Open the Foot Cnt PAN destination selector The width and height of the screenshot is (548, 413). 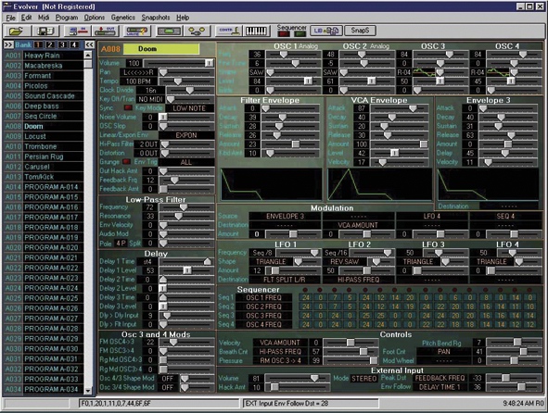[x=444, y=352]
